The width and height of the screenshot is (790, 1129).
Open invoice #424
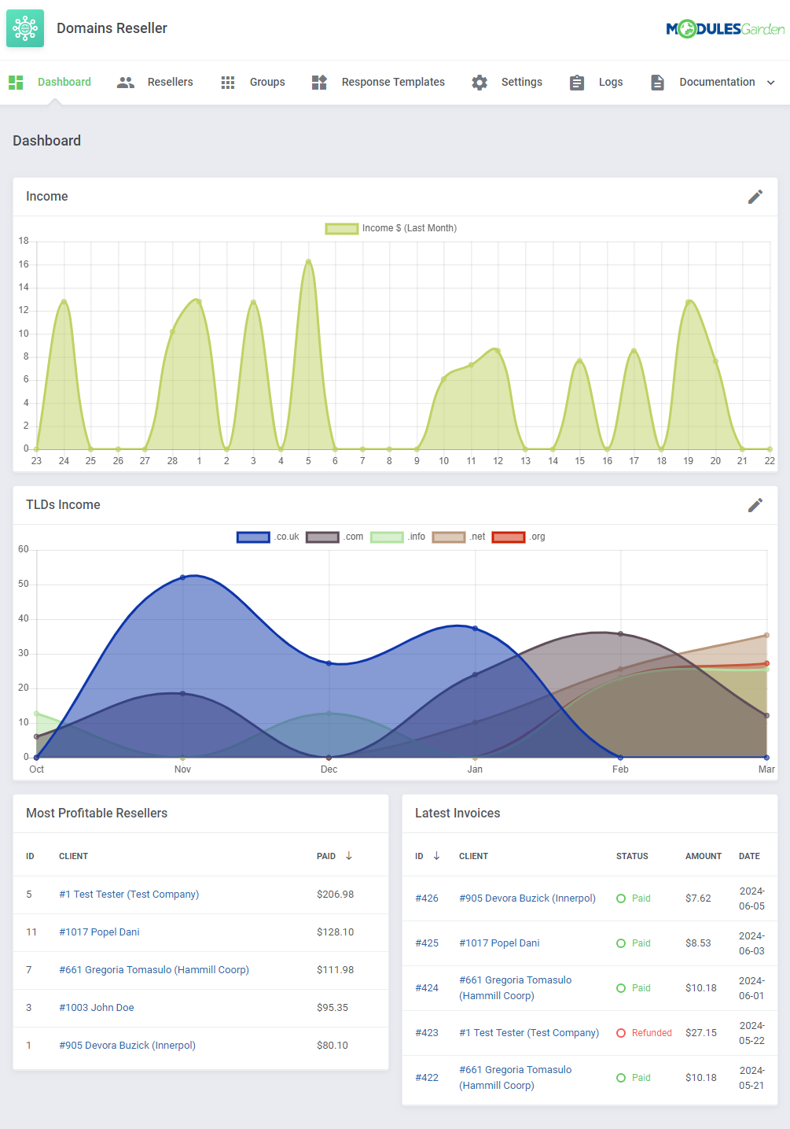[427, 988]
